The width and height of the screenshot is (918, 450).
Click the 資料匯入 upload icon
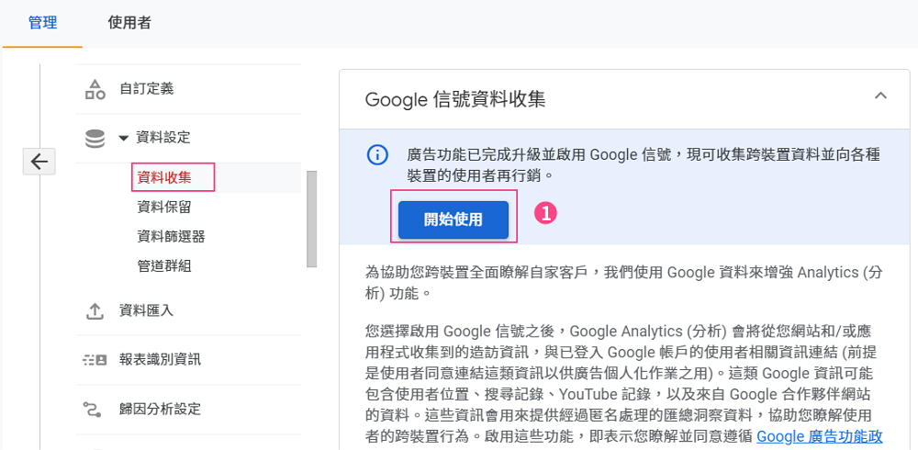95,311
